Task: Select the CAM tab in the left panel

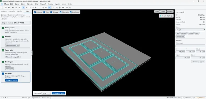Action: click(27, 11)
